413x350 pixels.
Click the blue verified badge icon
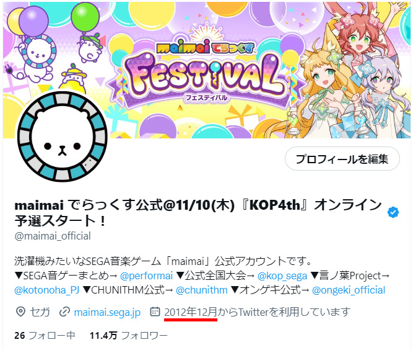click(393, 212)
